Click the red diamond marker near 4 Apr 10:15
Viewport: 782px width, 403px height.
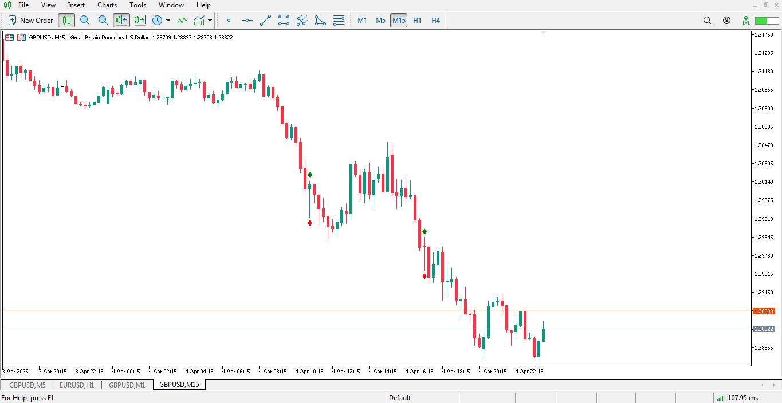pos(310,223)
